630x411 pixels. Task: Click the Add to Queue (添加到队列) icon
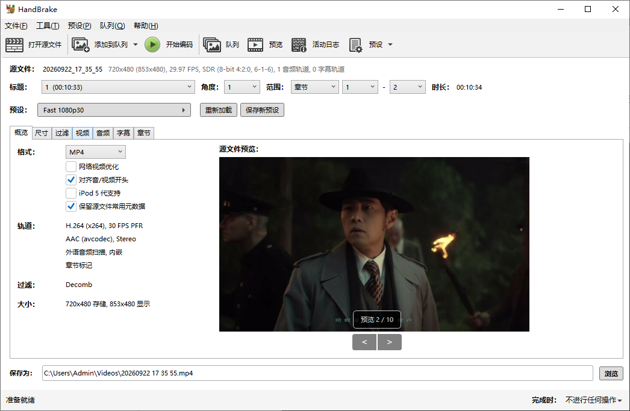click(x=80, y=45)
